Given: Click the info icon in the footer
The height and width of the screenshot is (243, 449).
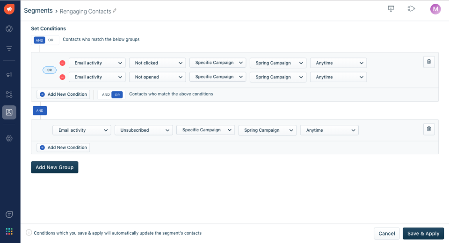Looking at the screenshot, I should (x=29, y=232).
